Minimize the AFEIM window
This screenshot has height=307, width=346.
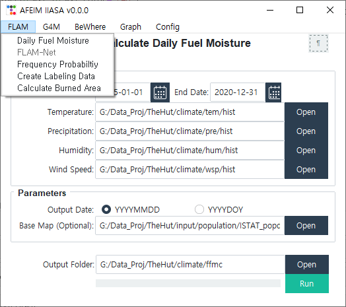click(270, 10)
